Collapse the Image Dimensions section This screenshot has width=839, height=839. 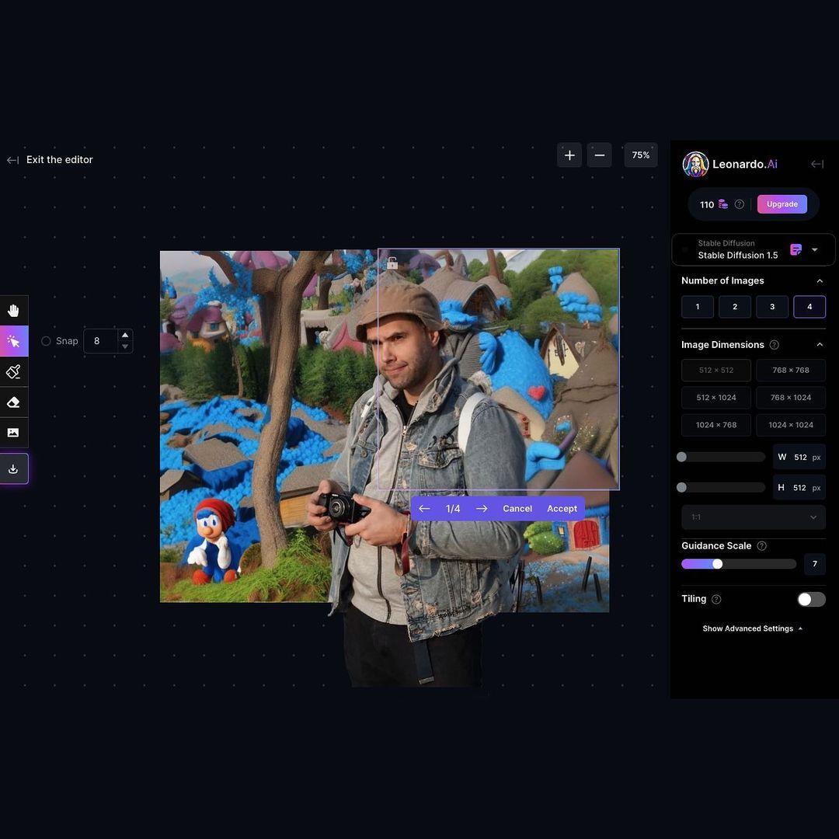pos(820,345)
